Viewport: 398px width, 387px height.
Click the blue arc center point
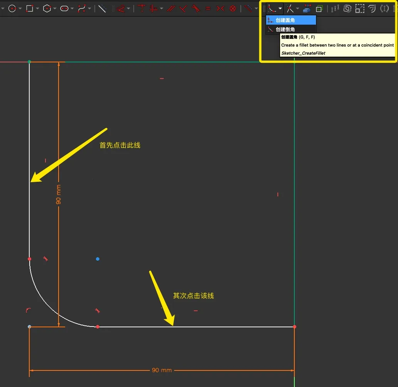tap(97, 259)
